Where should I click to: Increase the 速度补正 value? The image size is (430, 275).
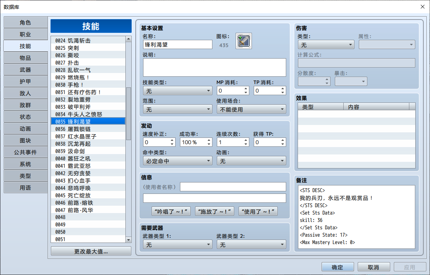coord(172,140)
